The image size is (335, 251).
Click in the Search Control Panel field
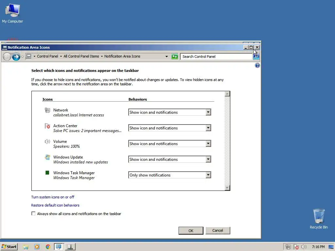pyautogui.click(x=217, y=57)
